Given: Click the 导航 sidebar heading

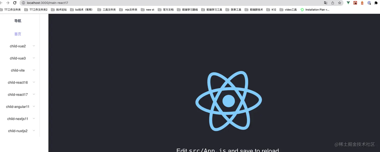Looking at the screenshot, I should tap(18, 21).
